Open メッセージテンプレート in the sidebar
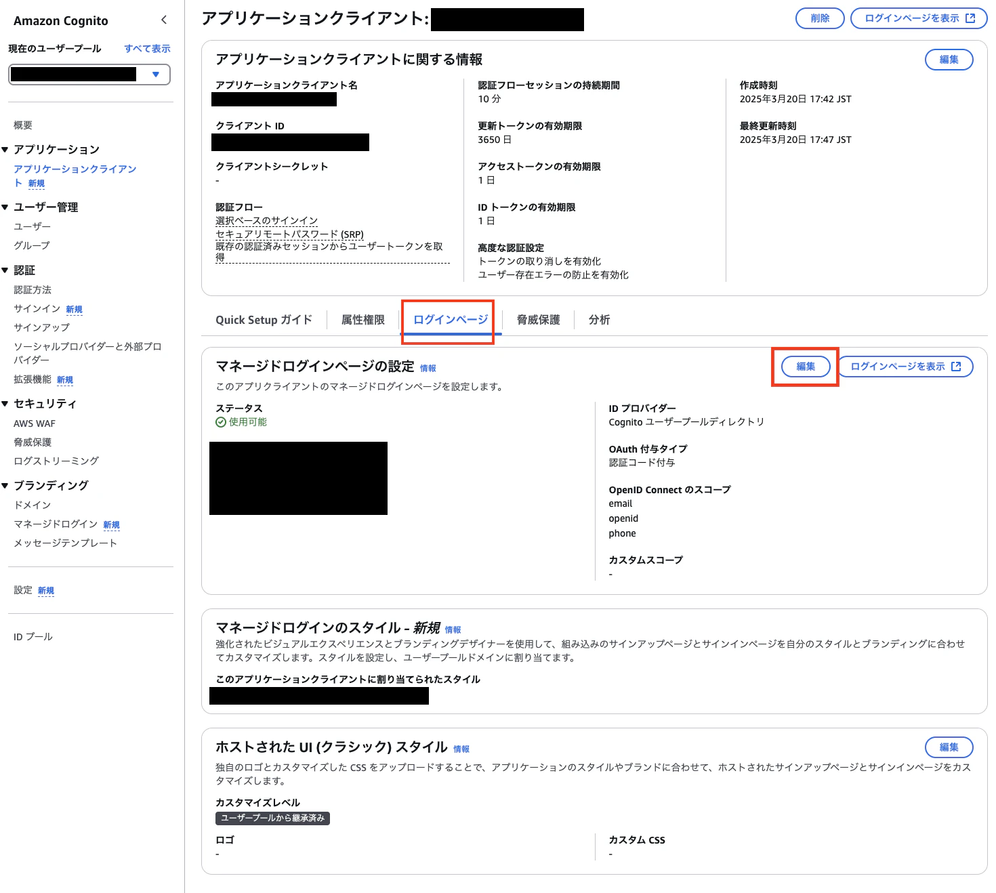This screenshot has width=996, height=893. [x=66, y=543]
